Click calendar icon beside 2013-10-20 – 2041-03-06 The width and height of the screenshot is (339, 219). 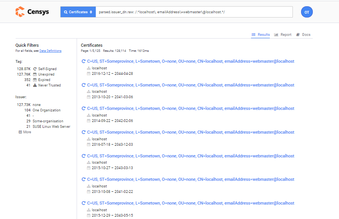89,97
